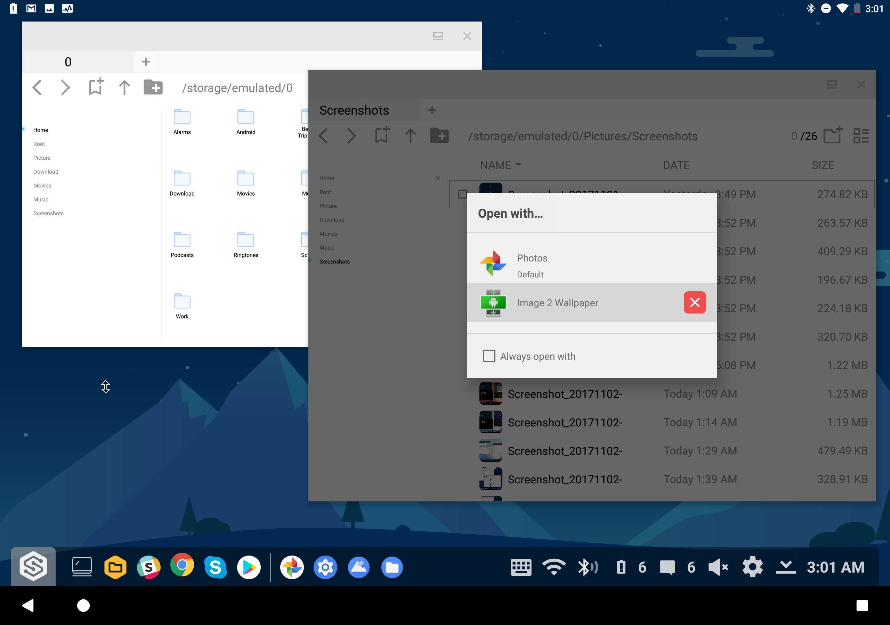
Task: Toggle list/grid view icon in Screenshots window
Action: (x=861, y=136)
